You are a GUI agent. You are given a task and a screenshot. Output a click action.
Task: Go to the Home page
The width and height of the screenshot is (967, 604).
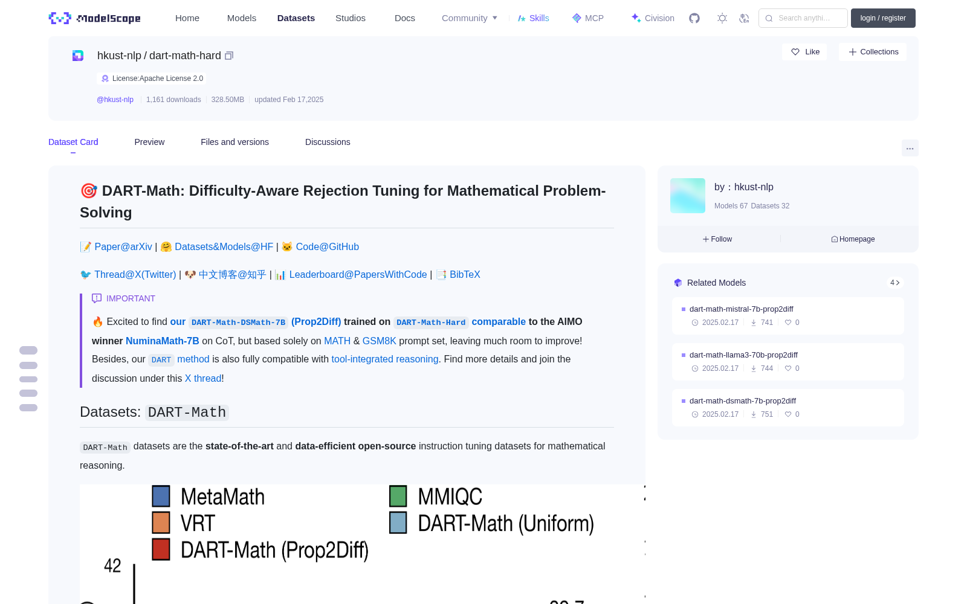[x=187, y=18]
